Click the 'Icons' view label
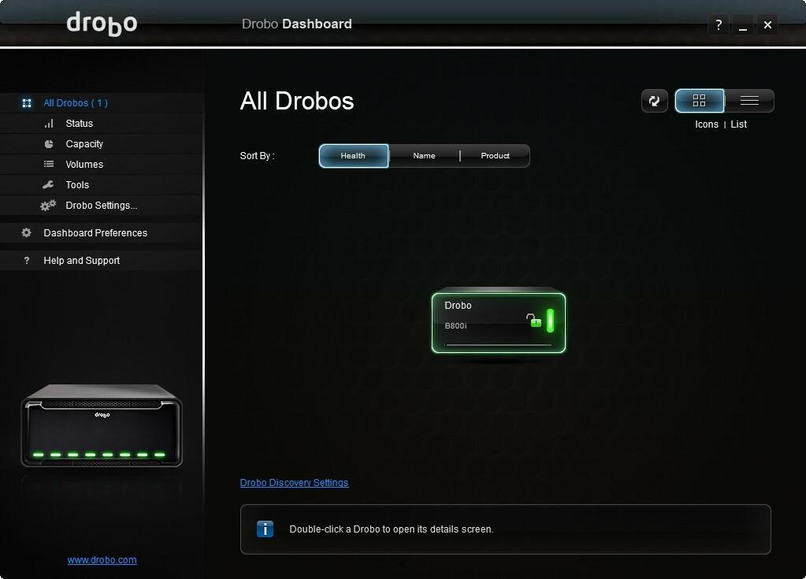 pyautogui.click(x=706, y=124)
